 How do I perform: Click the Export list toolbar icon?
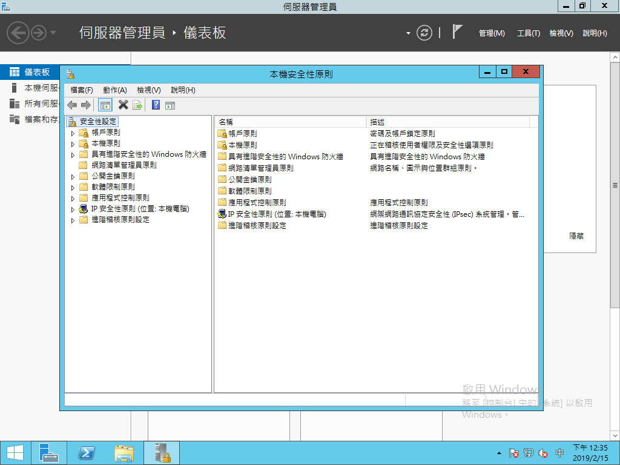[137, 105]
